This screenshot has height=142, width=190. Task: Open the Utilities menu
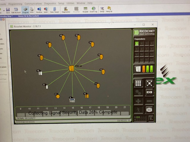click(70, 3)
